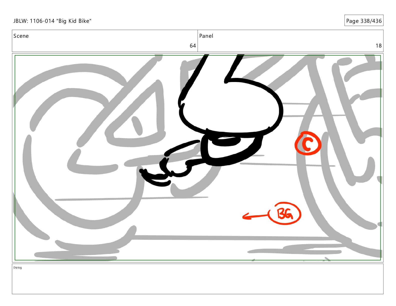Click the panel number 18
Viewport: 396px width, 306px height.
coord(378,46)
